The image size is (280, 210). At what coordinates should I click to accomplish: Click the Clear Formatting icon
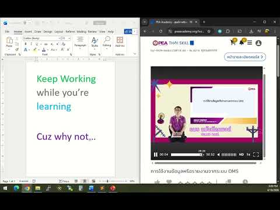tap(64, 44)
